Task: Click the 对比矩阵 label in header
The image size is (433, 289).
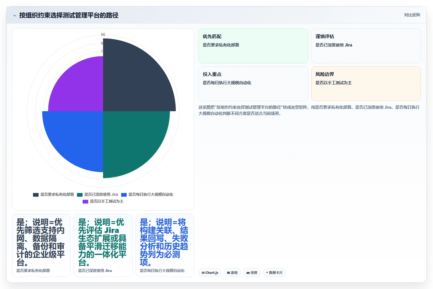Action: (x=412, y=15)
